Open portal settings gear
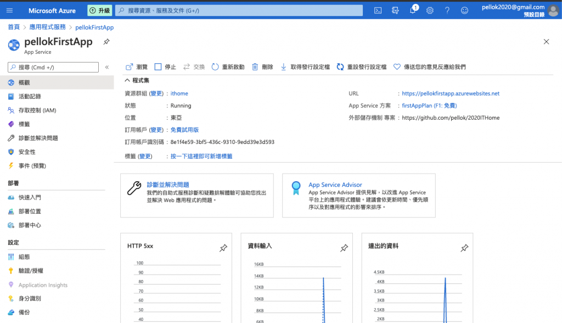The image size is (562, 323). coord(430,10)
